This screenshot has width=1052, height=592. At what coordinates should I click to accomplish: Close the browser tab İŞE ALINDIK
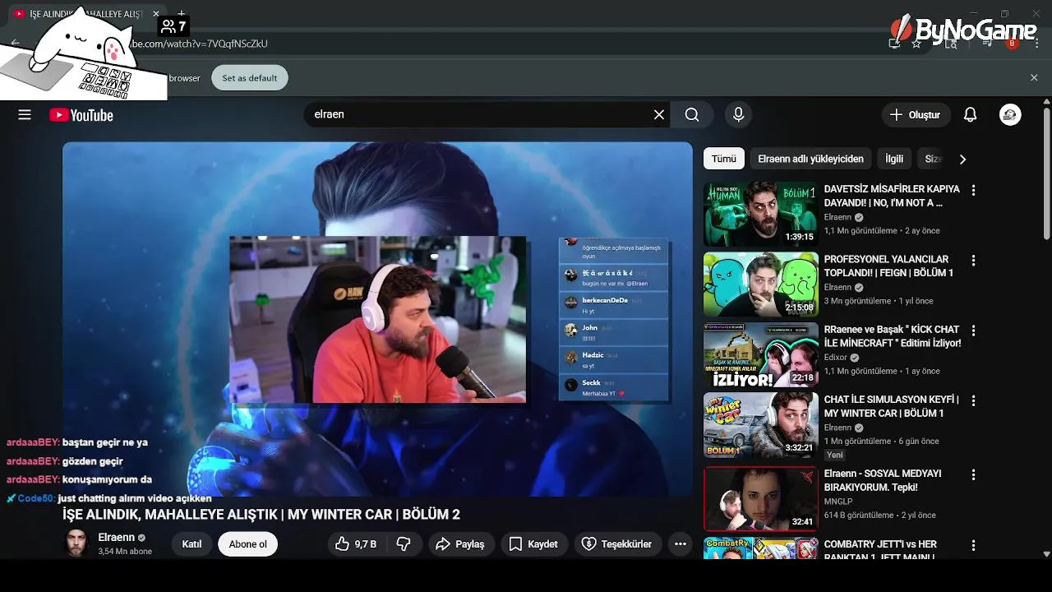156,14
